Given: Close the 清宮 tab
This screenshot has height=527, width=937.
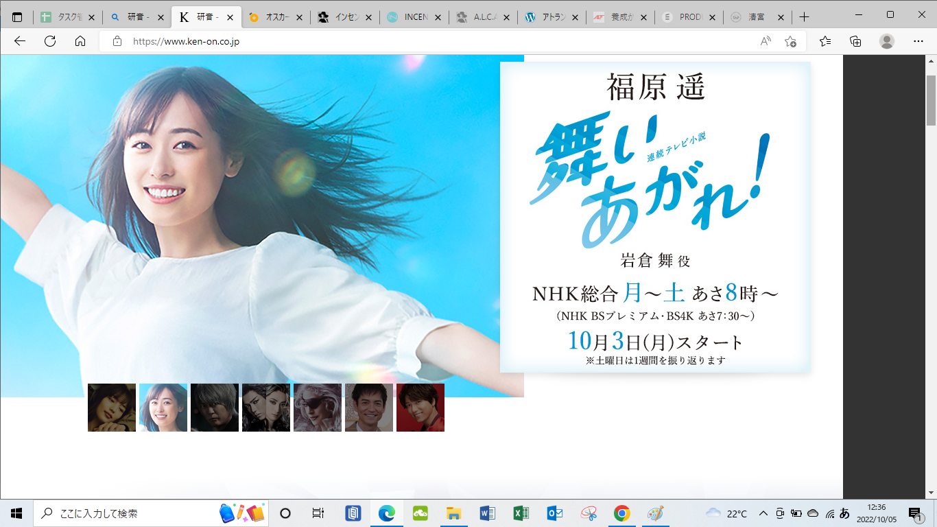Looking at the screenshot, I should coord(781,18).
